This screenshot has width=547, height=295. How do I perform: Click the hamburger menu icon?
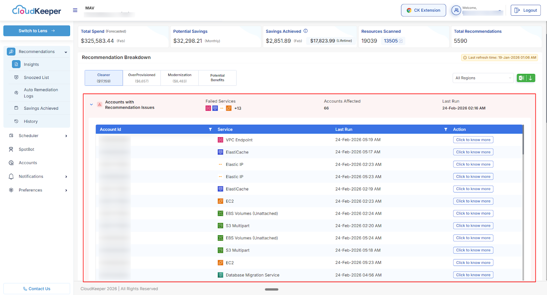pos(75,10)
